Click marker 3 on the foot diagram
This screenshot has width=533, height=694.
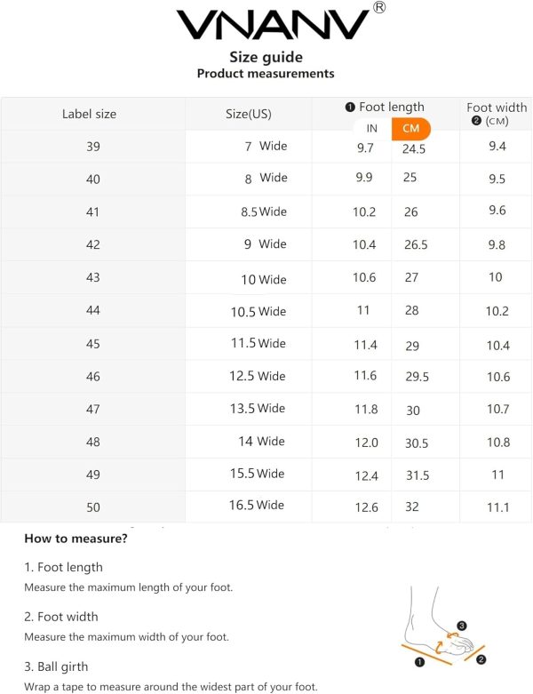tap(461, 626)
